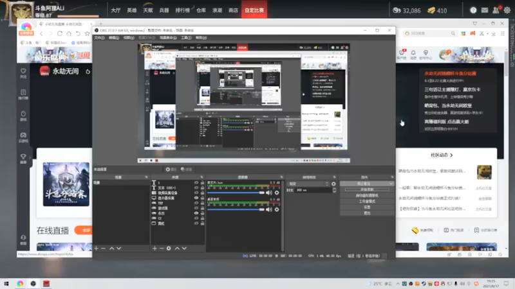Open the ranking icon in the Douyu left sidebar
This screenshot has height=289, width=515.
pos(23,94)
